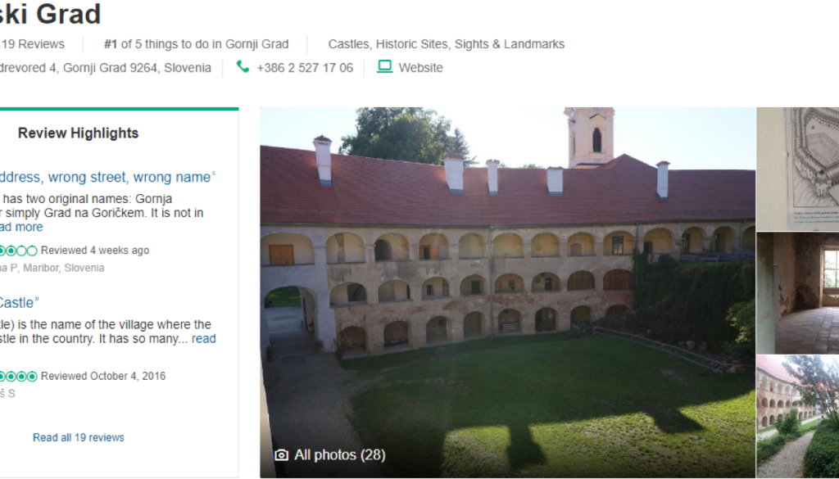Image resolution: width=839 pixels, height=479 pixels.
Task: Click the camera icon beside All photos
Action: 282,455
